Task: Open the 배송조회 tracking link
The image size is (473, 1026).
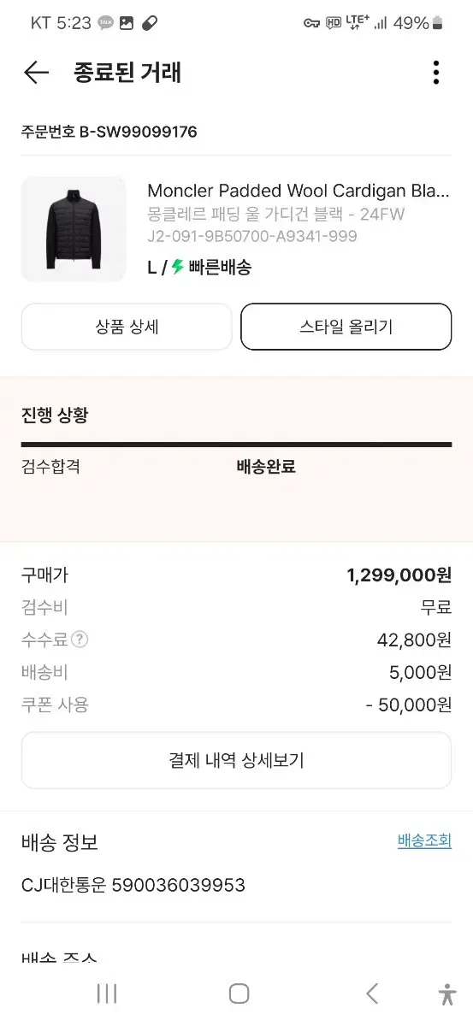Action: tap(424, 840)
